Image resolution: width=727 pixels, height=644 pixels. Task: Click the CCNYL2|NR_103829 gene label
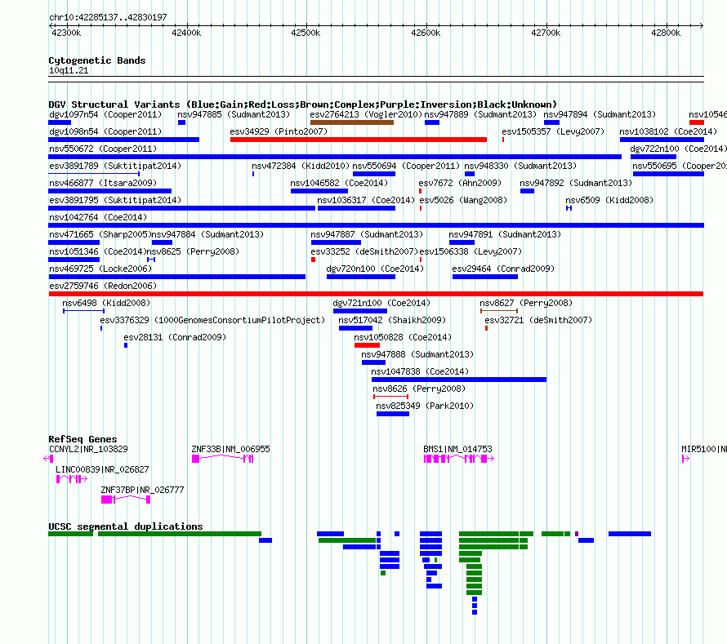coord(88,449)
